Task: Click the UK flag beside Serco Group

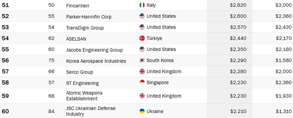Action: [142, 72]
